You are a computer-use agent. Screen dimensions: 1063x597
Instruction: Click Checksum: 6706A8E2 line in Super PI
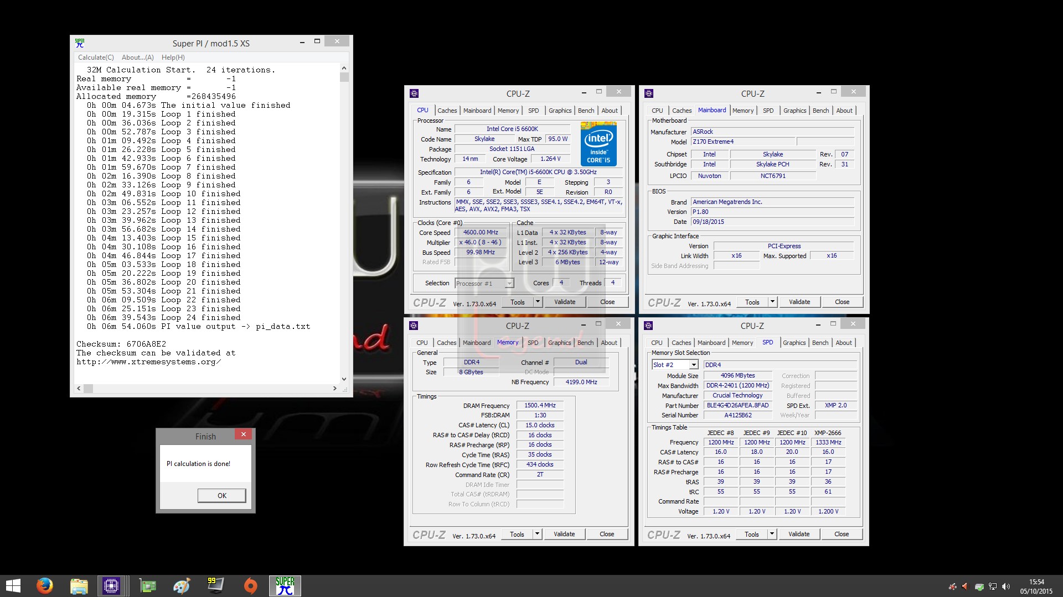[121, 344]
